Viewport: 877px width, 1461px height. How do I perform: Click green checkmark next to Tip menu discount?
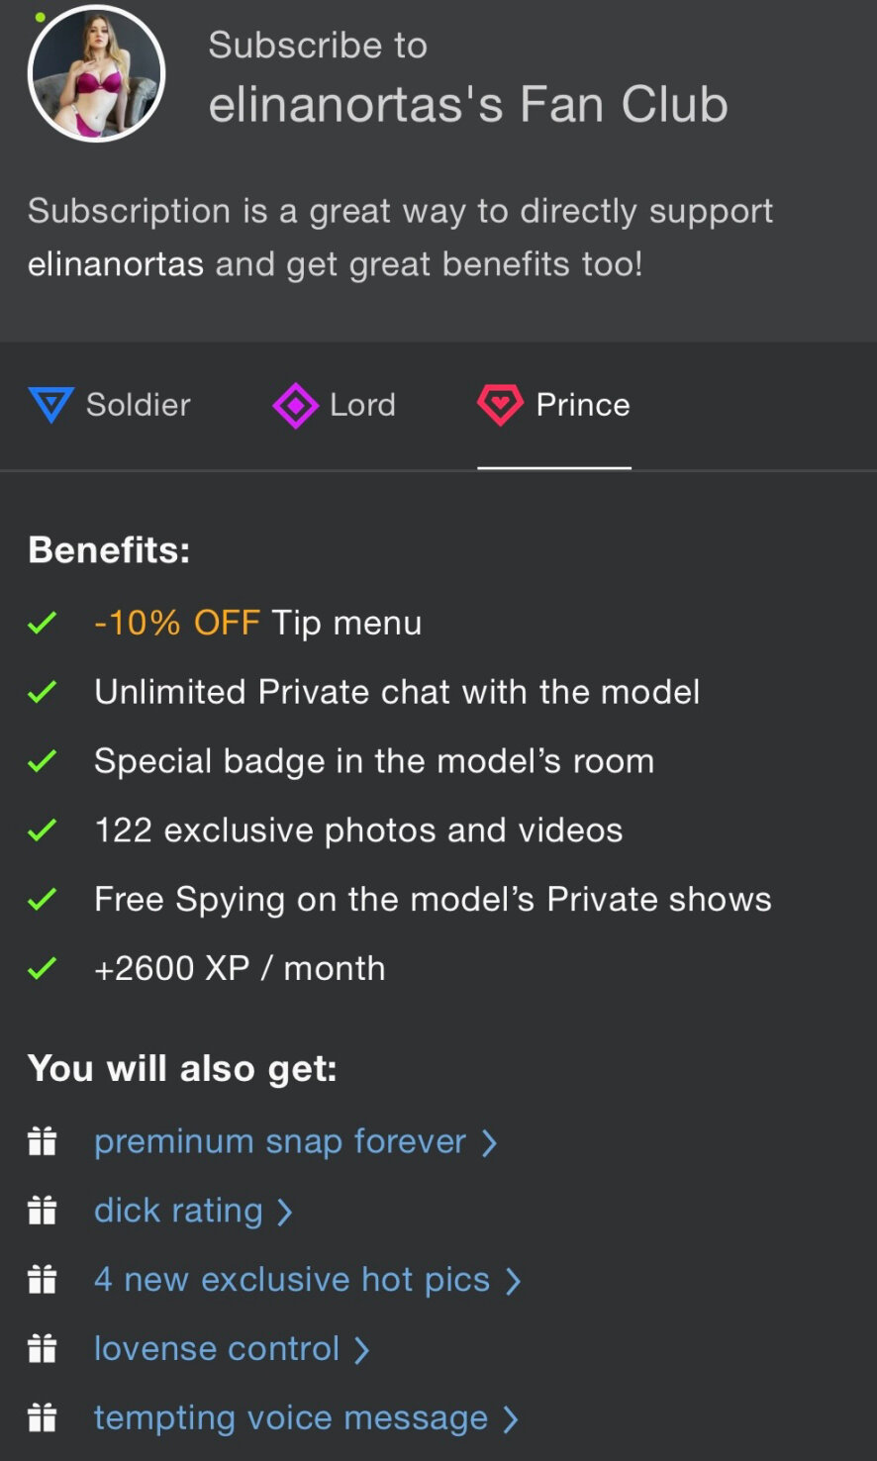[x=43, y=624]
